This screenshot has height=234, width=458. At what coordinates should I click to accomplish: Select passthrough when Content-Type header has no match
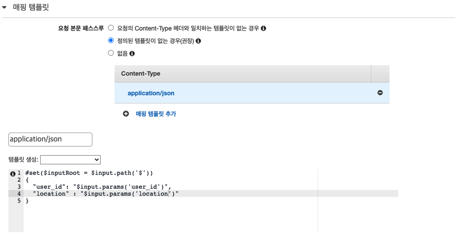[111, 28]
